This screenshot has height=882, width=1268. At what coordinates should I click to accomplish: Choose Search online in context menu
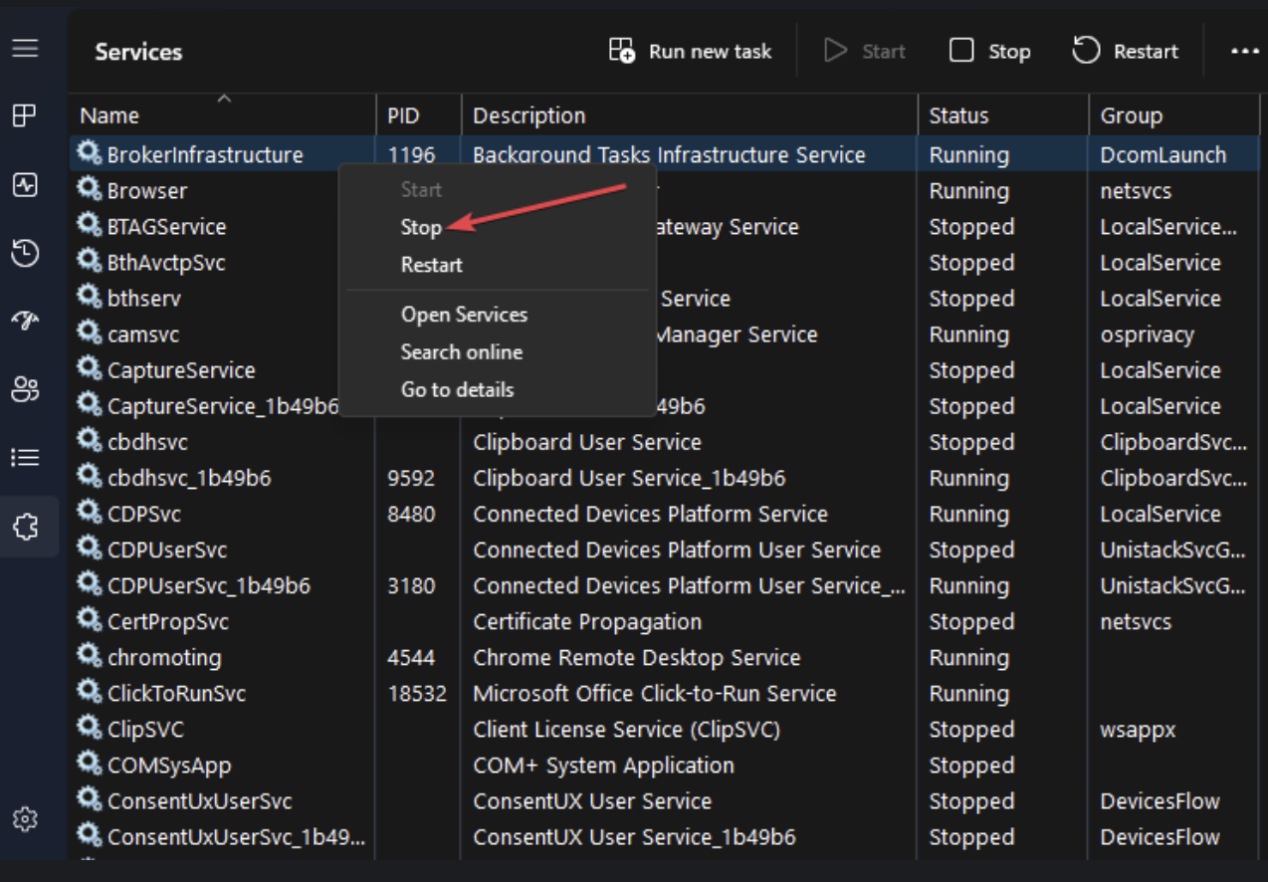pos(461,352)
